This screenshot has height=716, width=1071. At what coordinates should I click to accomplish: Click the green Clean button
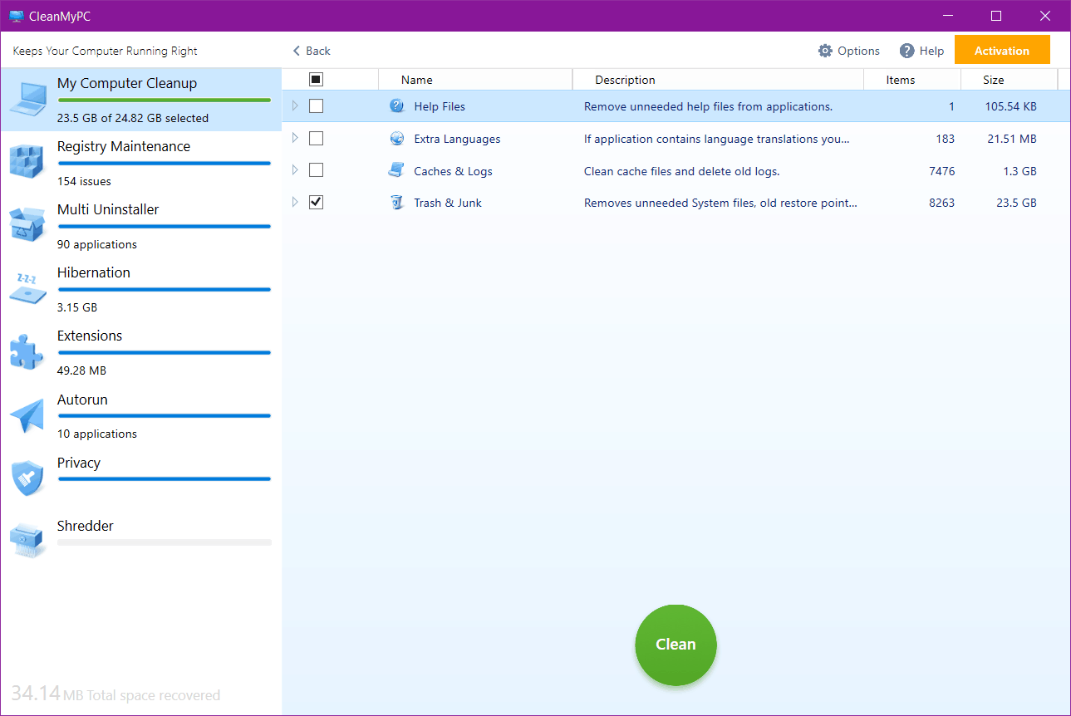point(676,645)
